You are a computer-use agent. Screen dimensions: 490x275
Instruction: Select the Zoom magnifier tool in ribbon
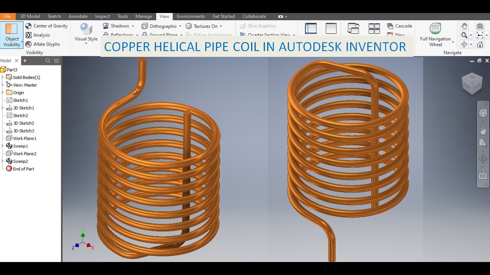464,35
